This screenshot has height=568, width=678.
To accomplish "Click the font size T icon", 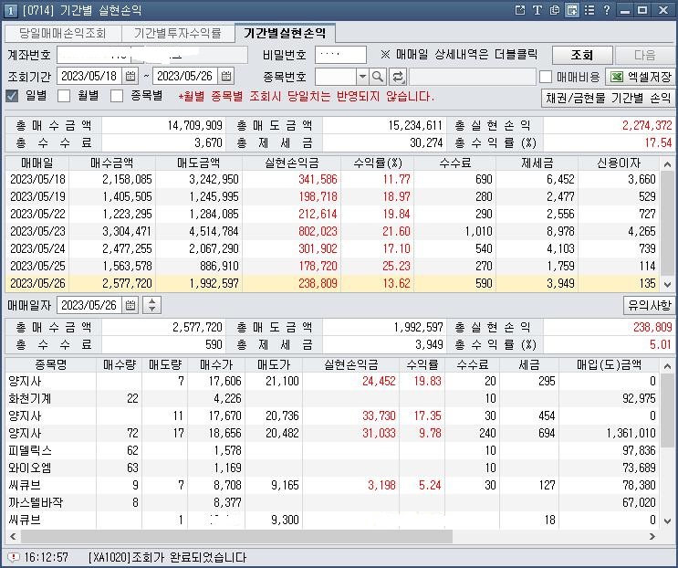I will point(537,10).
